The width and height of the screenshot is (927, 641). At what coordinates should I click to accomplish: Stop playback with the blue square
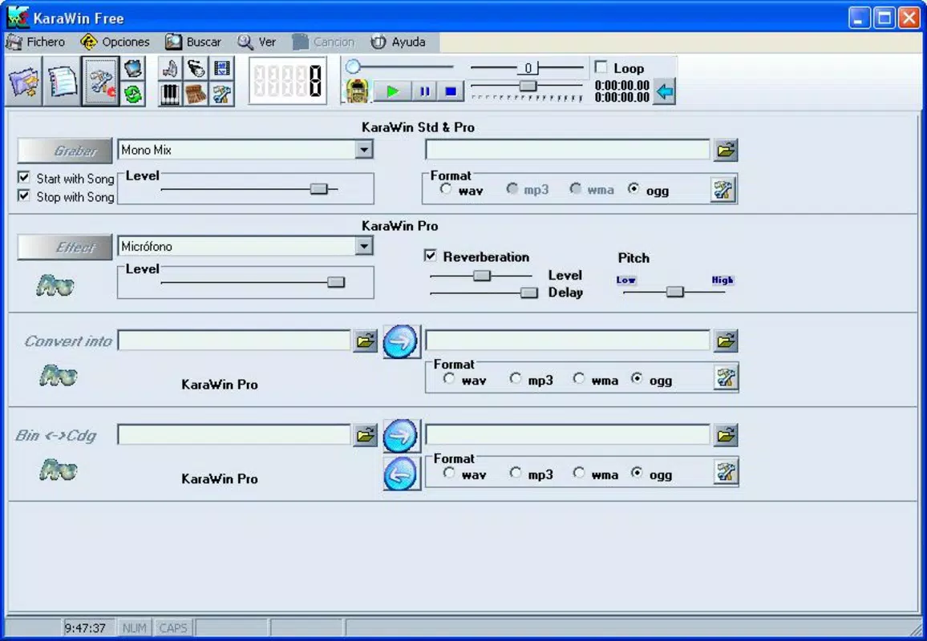(451, 91)
